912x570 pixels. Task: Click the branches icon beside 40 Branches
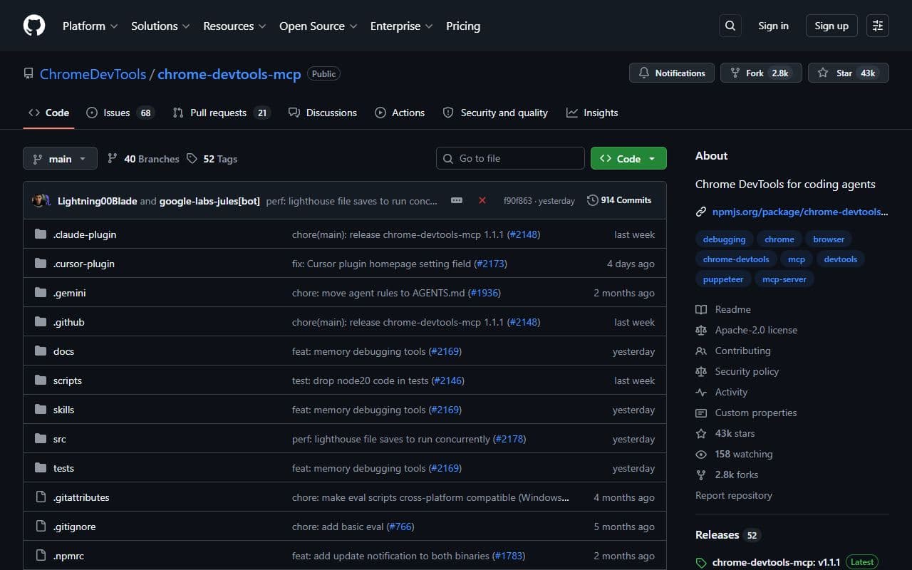coord(113,158)
